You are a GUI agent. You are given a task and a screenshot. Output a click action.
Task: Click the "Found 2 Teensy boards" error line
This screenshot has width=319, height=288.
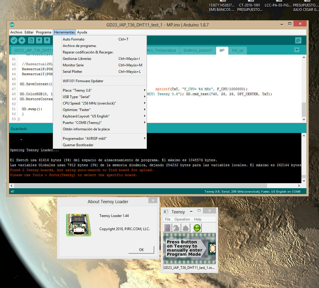[x=82, y=170]
